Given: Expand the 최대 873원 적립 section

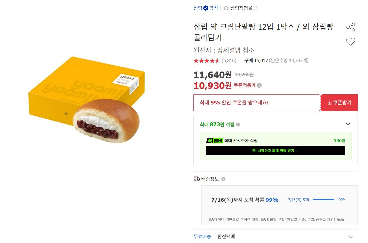Looking at the screenshot, I should [348, 124].
